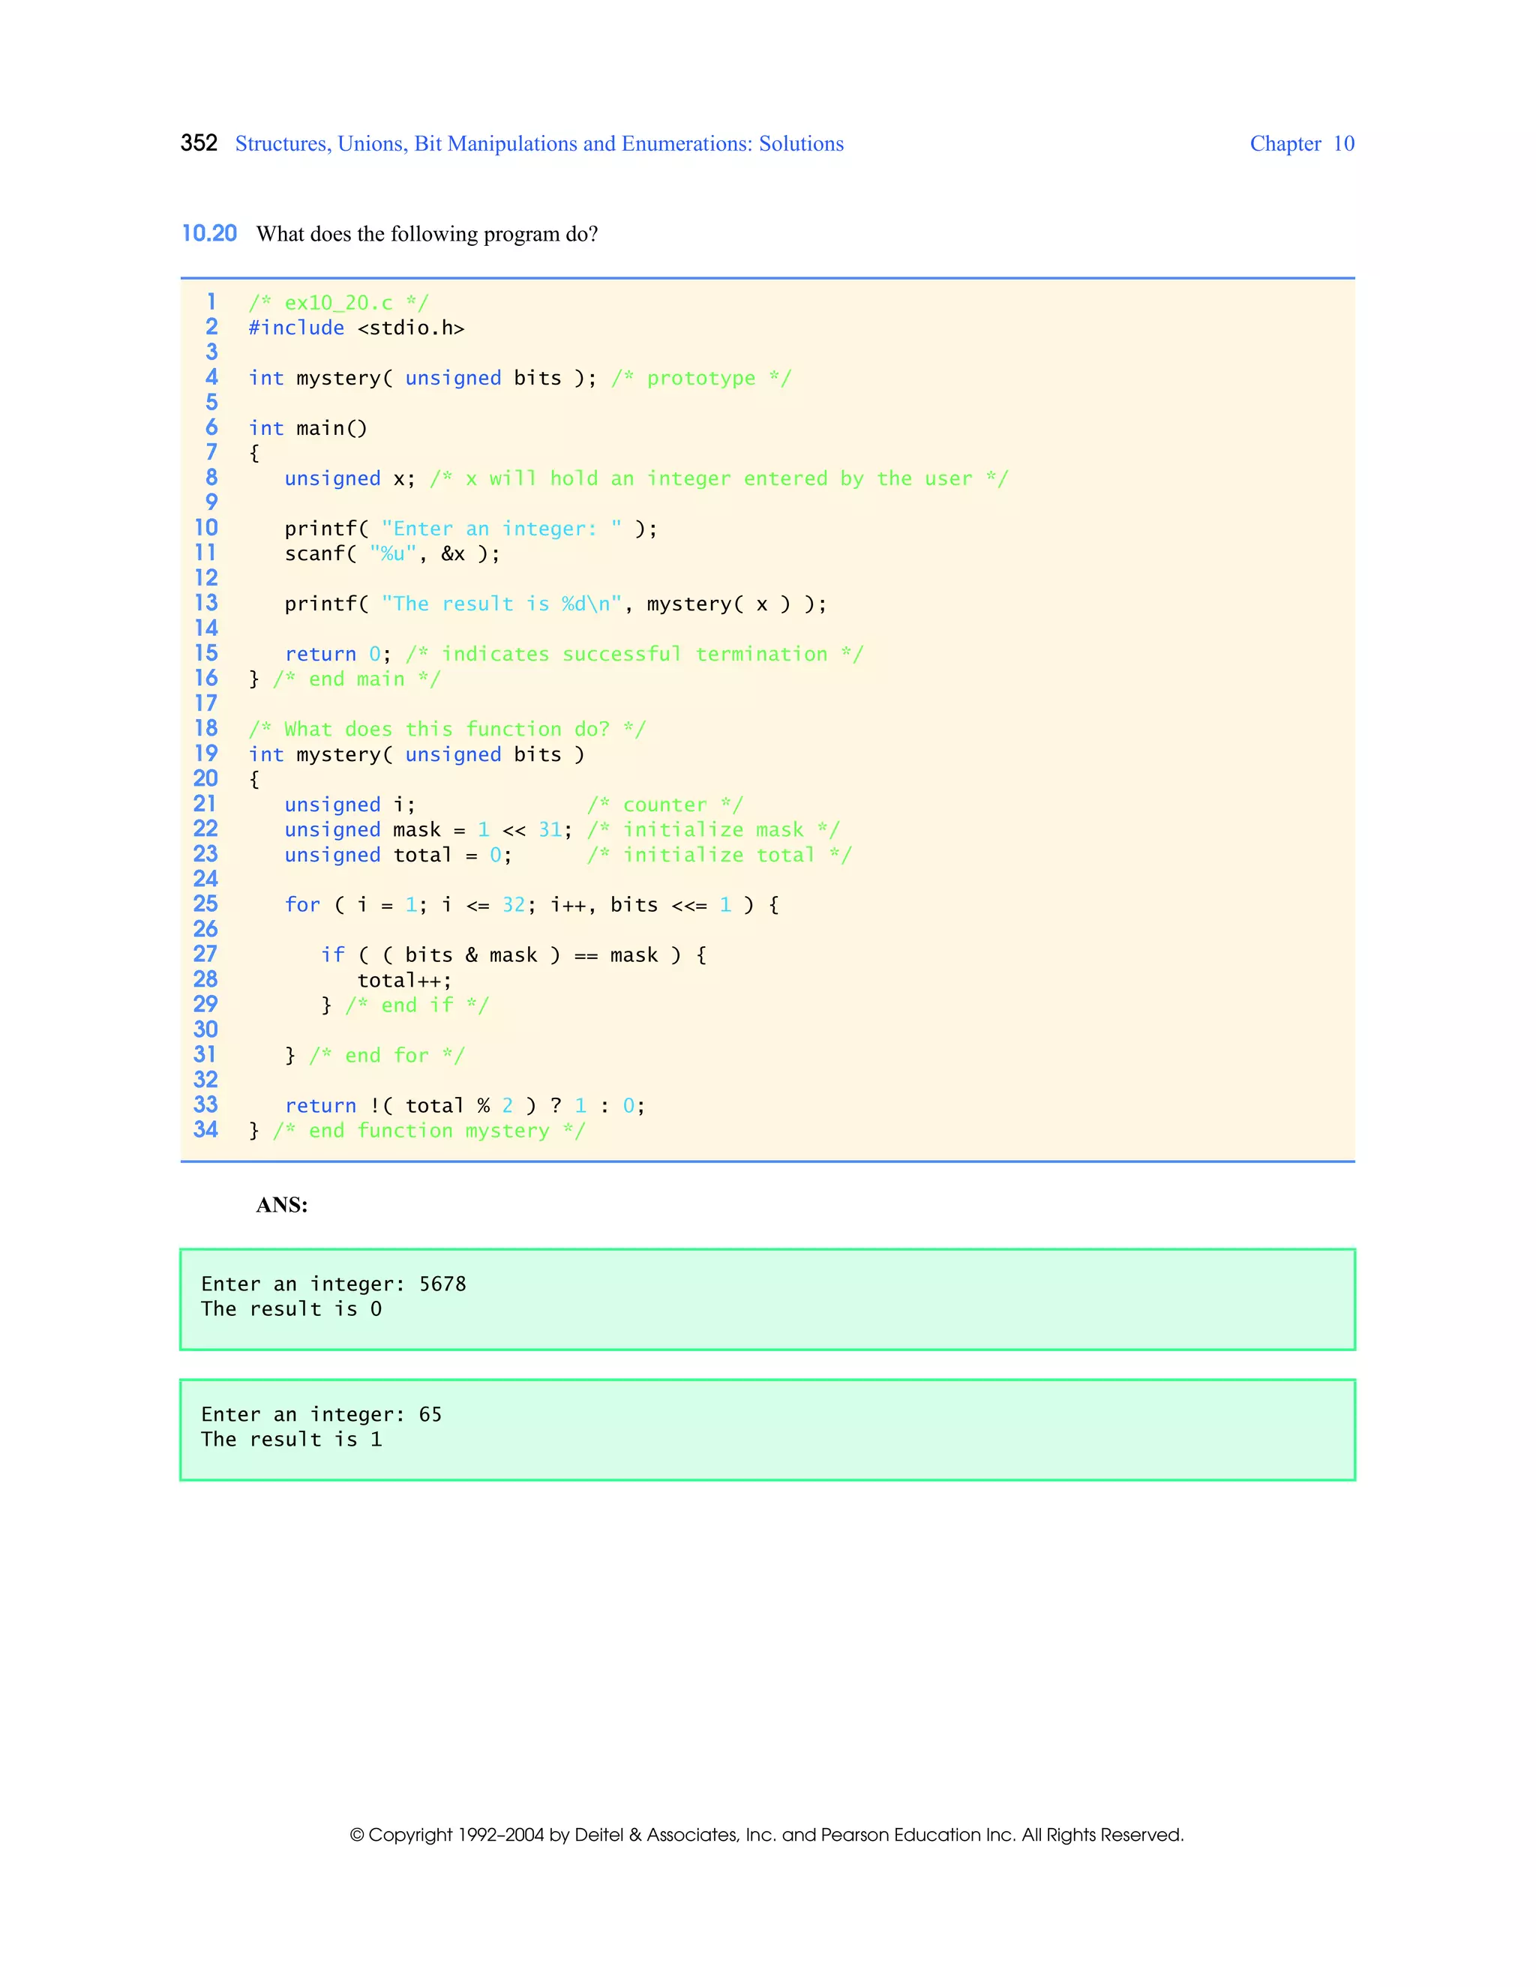1536x1987 pixels.
Task: Click the 'Enter an integer' printf statement
Action: (469, 529)
